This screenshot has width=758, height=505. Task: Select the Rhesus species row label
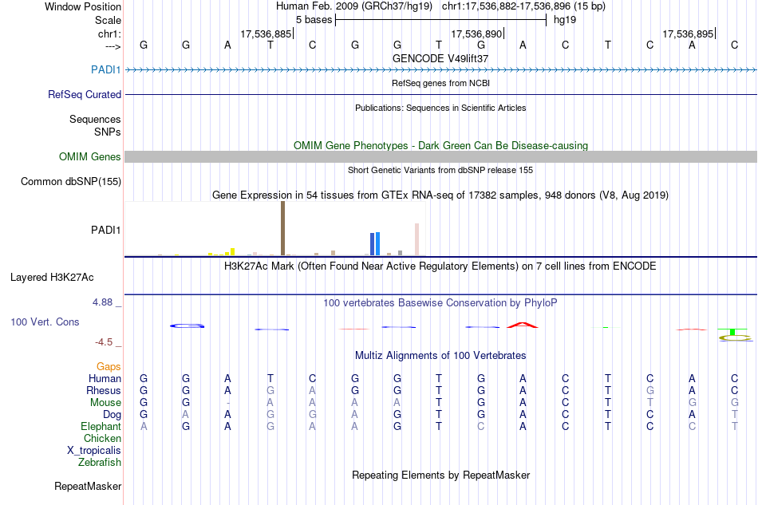104,390
